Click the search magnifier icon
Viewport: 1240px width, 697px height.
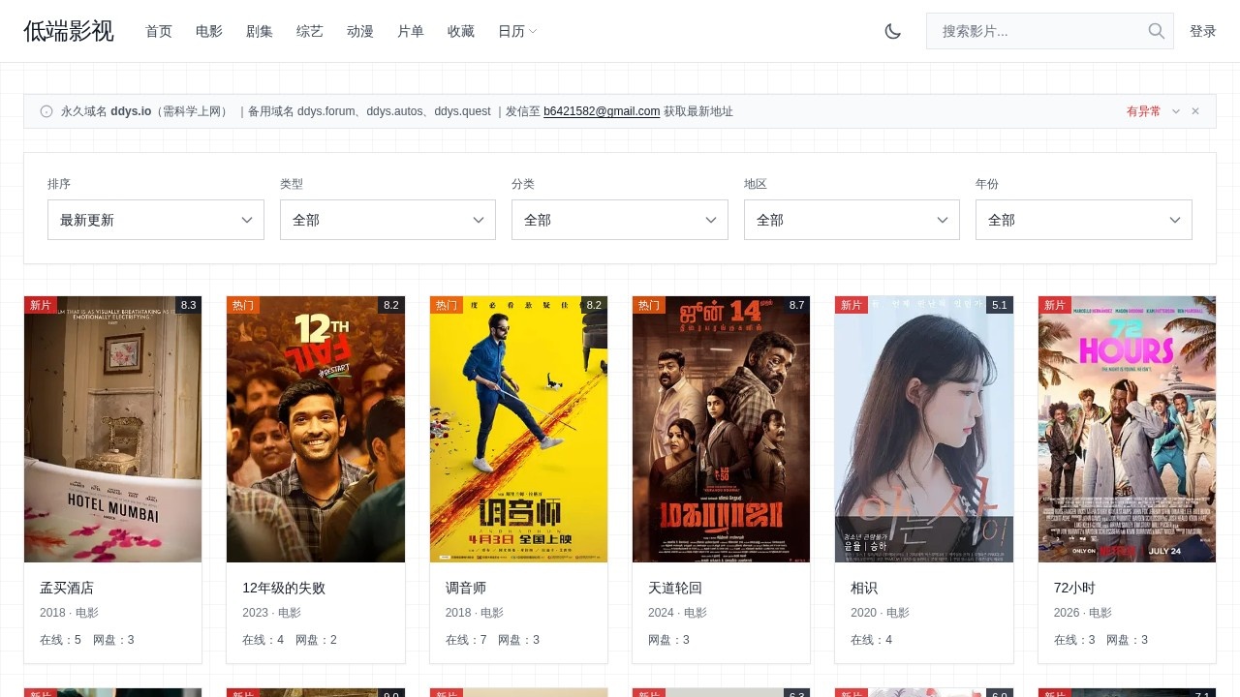[x=1156, y=31]
